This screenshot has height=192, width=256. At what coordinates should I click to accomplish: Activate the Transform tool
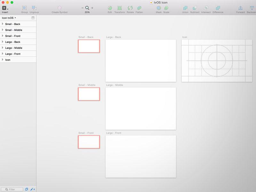pyautogui.click(x=120, y=9)
